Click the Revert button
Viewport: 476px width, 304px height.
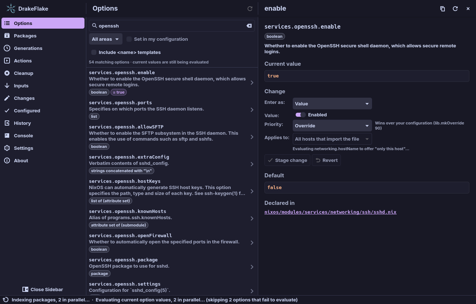pyautogui.click(x=326, y=160)
